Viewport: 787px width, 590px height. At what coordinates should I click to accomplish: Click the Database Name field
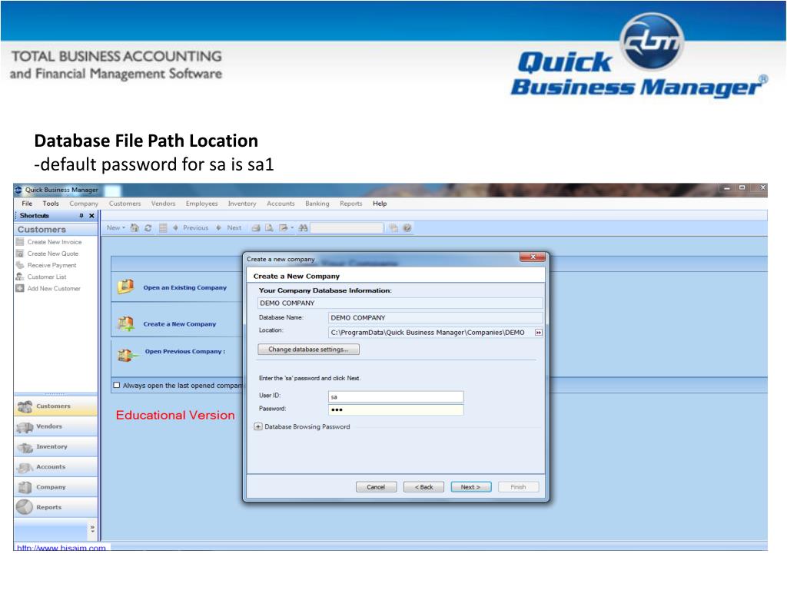(x=435, y=317)
